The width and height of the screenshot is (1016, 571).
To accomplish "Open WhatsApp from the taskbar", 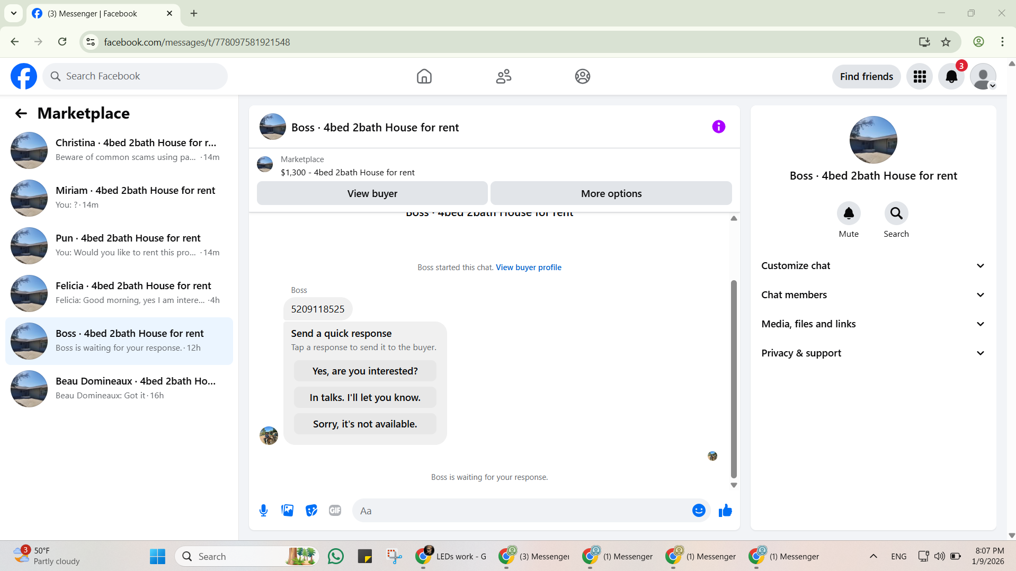I will pyautogui.click(x=335, y=556).
